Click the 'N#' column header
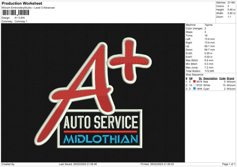Screen dimensions: 237x167 [191, 78]
